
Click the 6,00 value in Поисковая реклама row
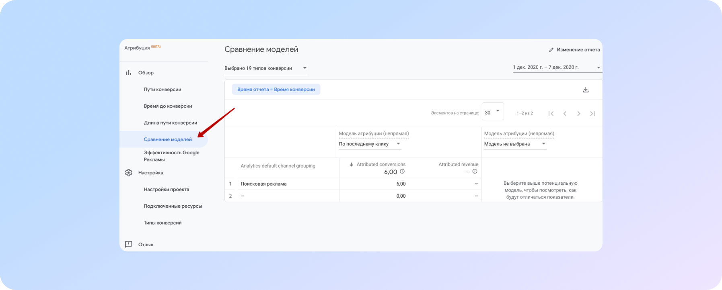tap(401, 184)
